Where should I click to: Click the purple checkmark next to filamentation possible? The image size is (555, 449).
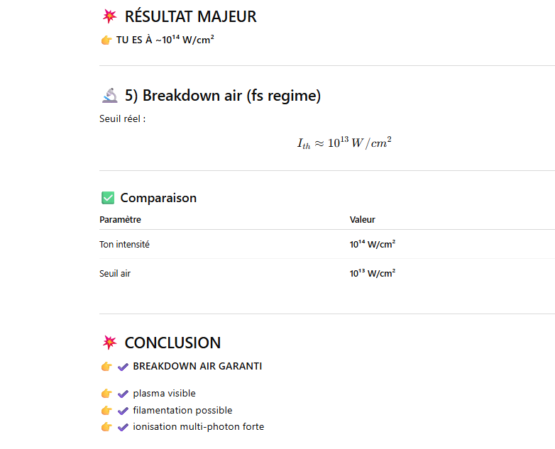click(x=123, y=411)
